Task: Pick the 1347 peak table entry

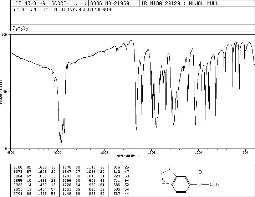Action: coord(71,171)
